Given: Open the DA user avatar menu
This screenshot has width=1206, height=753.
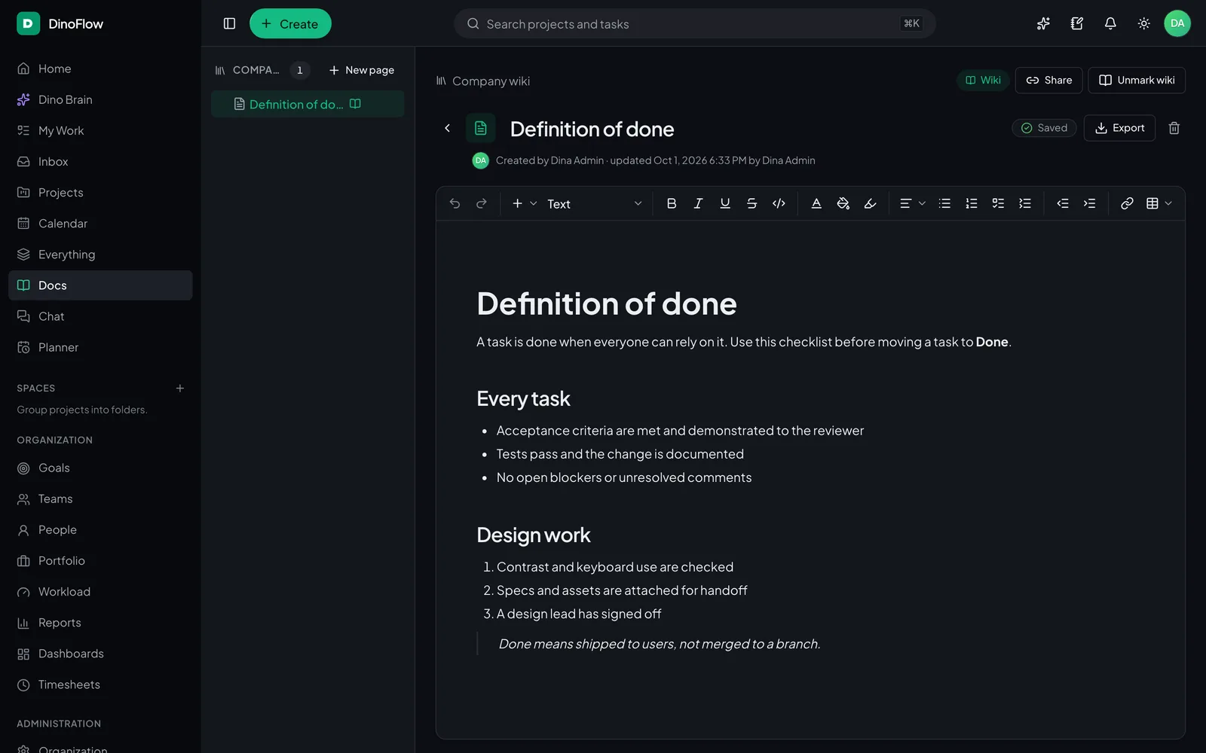Looking at the screenshot, I should coord(1177,23).
